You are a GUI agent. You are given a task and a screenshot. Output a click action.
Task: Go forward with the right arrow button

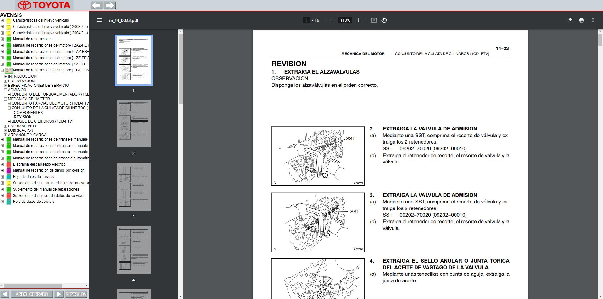point(110,5)
